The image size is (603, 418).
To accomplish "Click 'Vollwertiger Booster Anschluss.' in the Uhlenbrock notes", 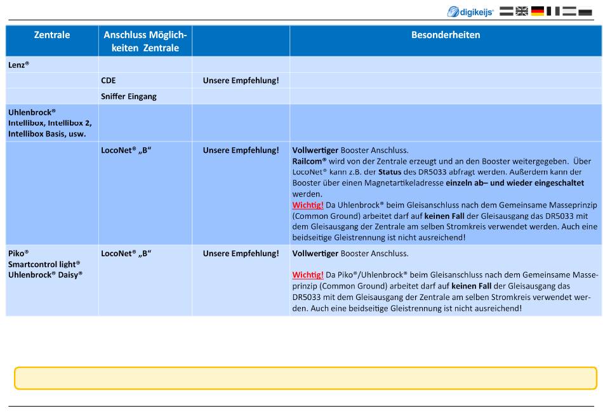I will point(350,150).
